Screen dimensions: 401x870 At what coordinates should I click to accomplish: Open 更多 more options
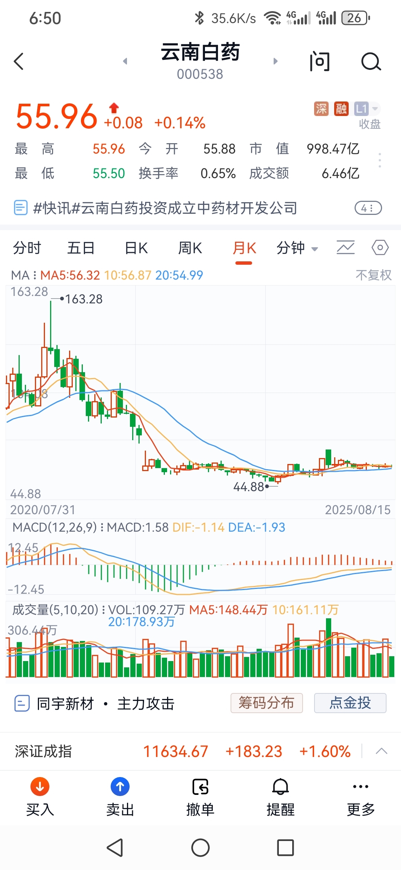click(361, 796)
